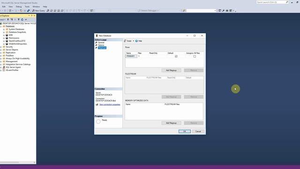Pin the Object Explorer pane
The width and height of the screenshot is (300, 169).
32,15
